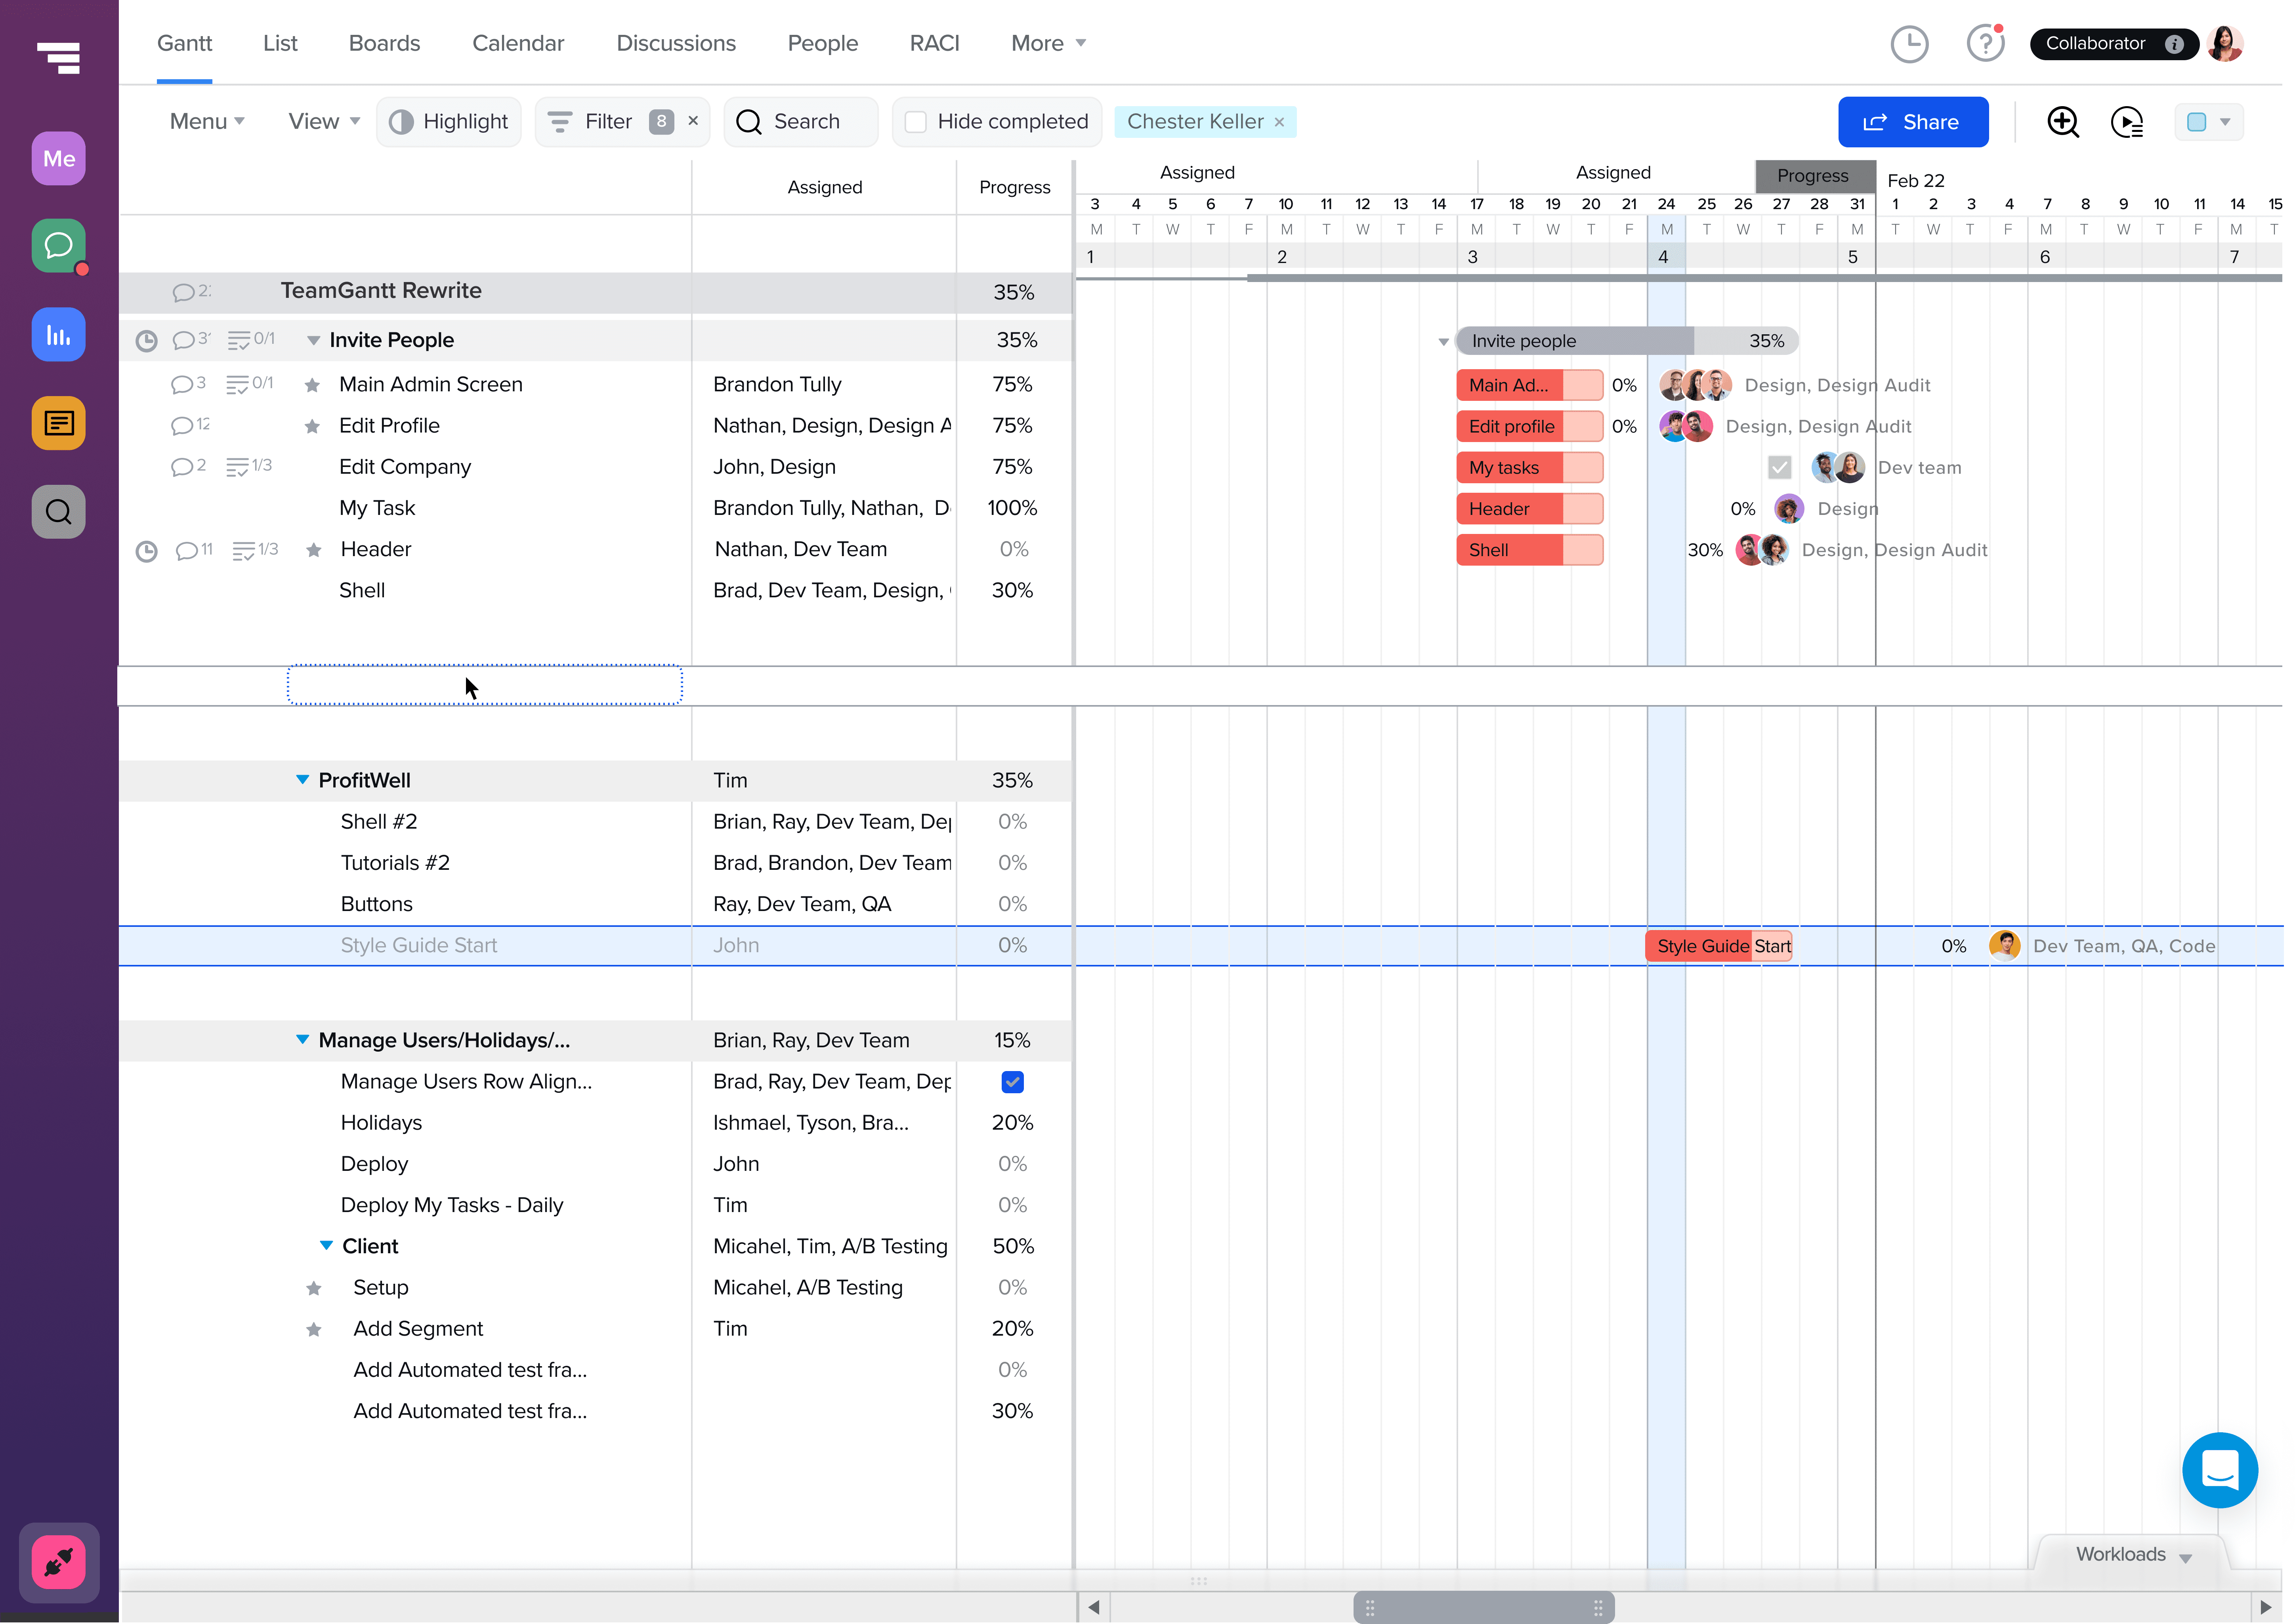This screenshot has width=2295, height=1624.
Task: Open the chat conversations sidebar icon
Action: tap(58, 245)
